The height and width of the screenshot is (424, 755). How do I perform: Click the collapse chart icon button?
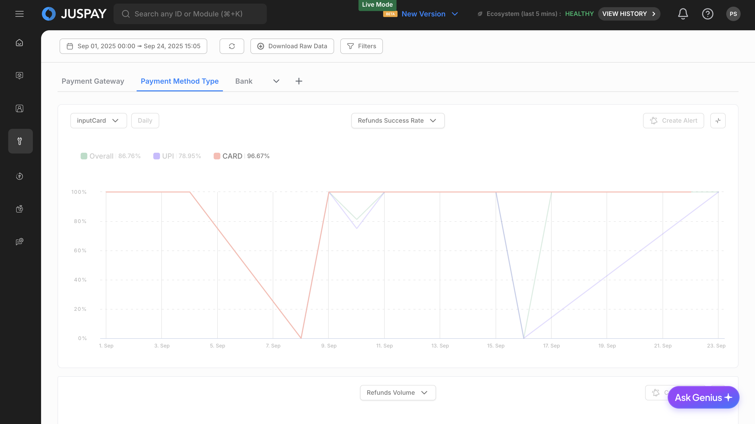pos(718,121)
